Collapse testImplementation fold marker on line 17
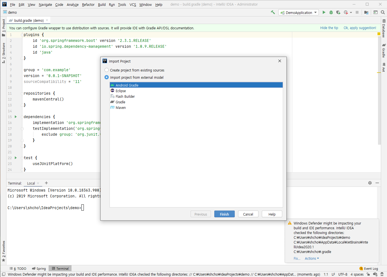Viewport: 387px width, 277px height. [22, 129]
